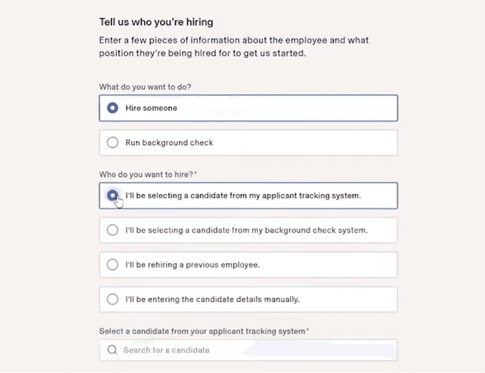Click the 'Run background check' option text
Screen dimensions: 485x373
pyautogui.click(x=169, y=143)
